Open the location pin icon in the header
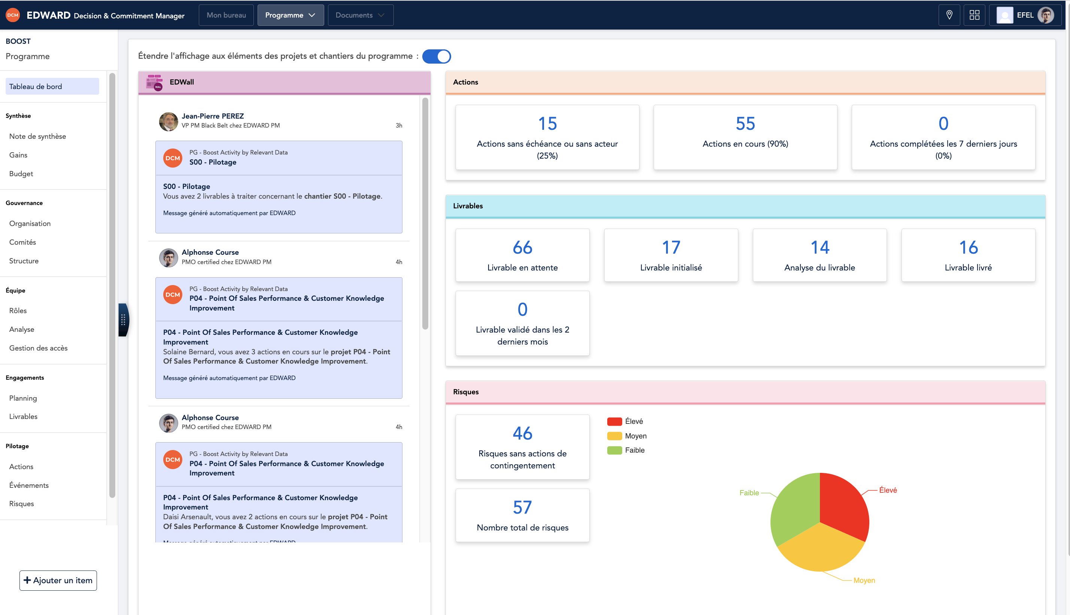 [949, 15]
